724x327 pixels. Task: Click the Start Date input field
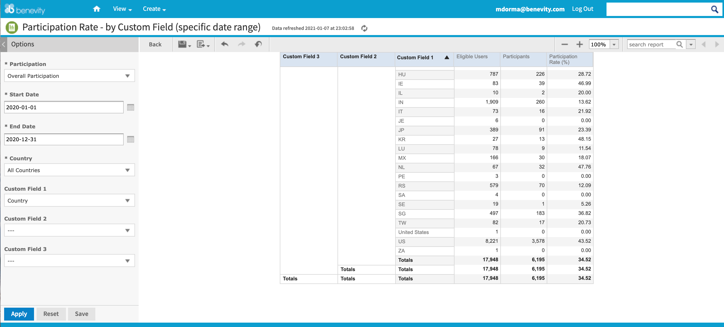64,107
